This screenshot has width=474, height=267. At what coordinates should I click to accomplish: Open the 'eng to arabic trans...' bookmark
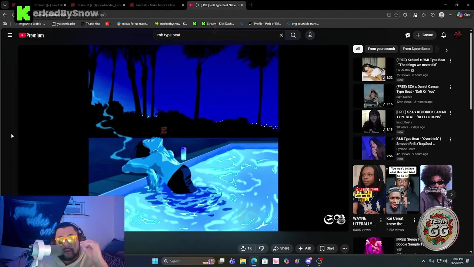[302, 24]
